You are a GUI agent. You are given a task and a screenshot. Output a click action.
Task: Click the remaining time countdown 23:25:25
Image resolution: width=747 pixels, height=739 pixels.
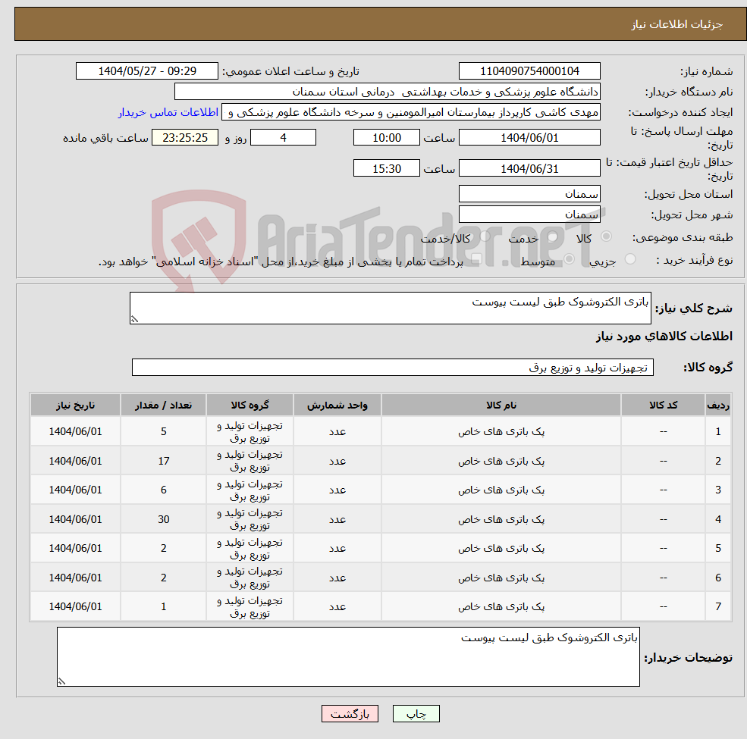184,137
